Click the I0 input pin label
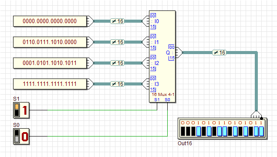 [156, 21]
